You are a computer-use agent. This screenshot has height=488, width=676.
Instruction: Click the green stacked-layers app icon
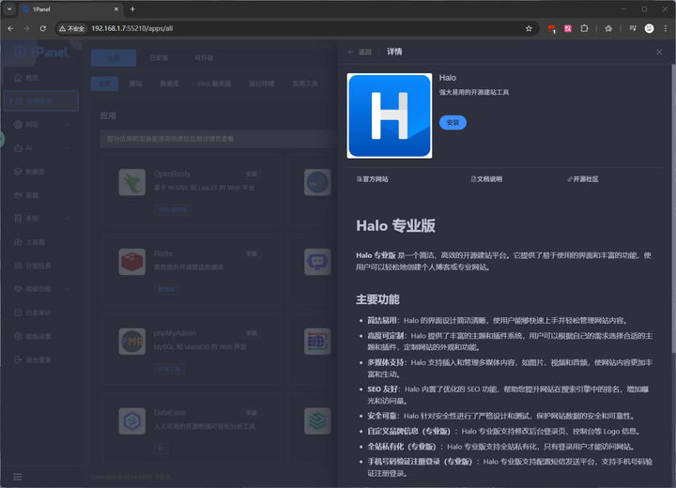coord(317,421)
